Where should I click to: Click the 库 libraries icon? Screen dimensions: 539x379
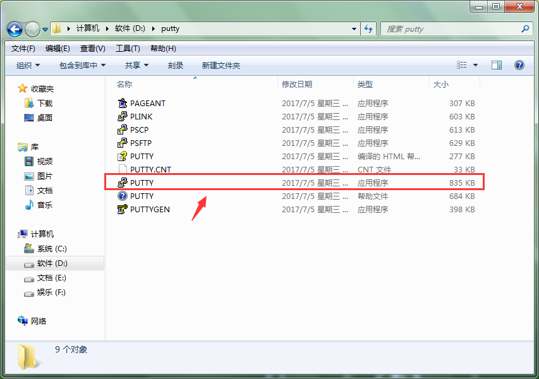[23, 147]
